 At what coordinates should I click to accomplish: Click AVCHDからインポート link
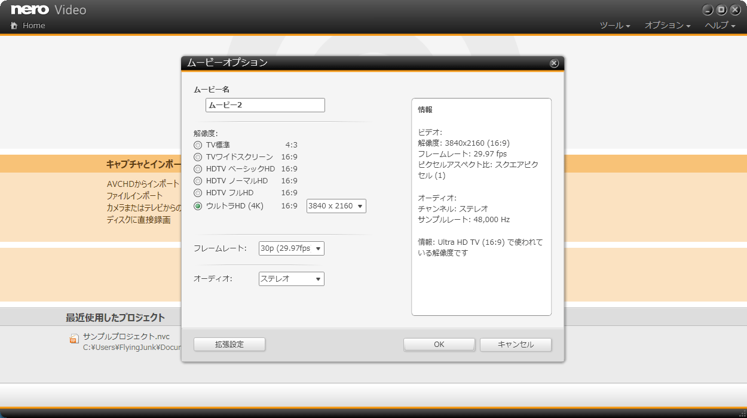143,184
